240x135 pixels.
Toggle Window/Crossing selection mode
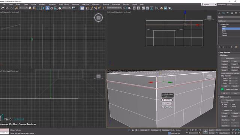point(43,8)
